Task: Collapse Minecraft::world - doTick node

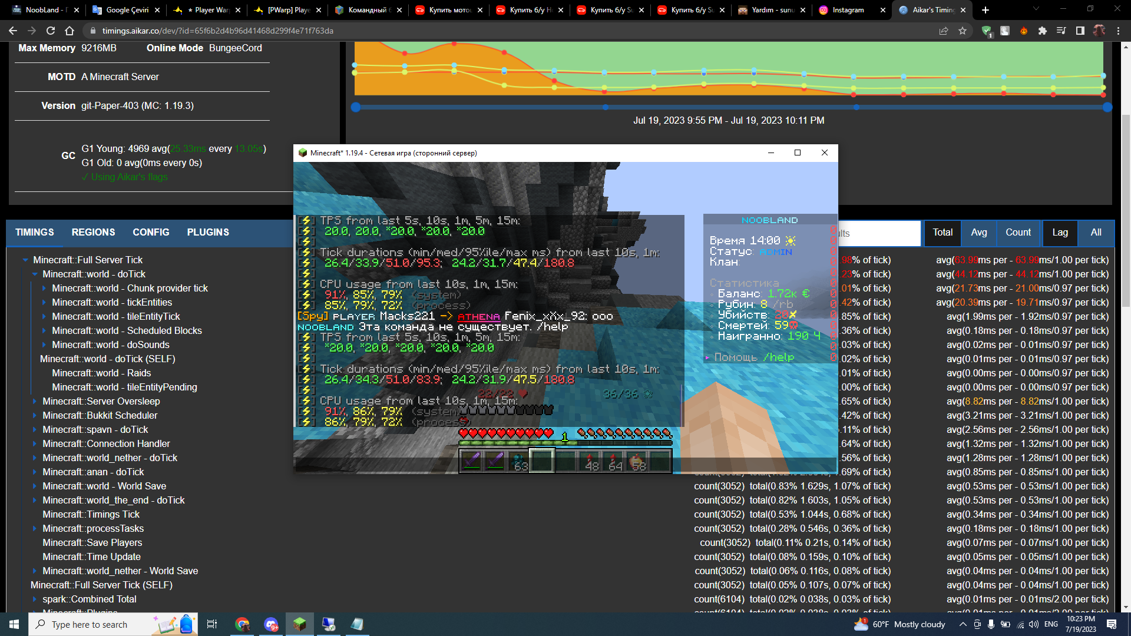Action: (35, 274)
